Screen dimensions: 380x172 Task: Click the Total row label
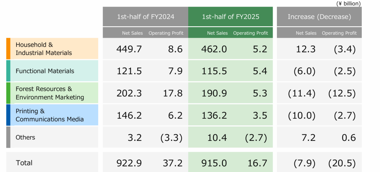(24, 163)
